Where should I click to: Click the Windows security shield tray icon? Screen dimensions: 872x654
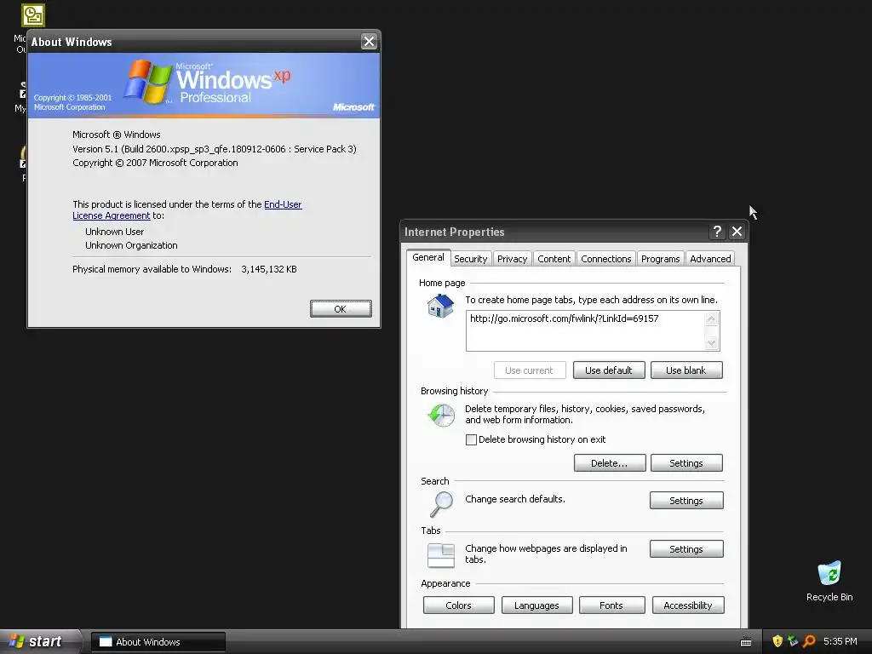point(777,641)
